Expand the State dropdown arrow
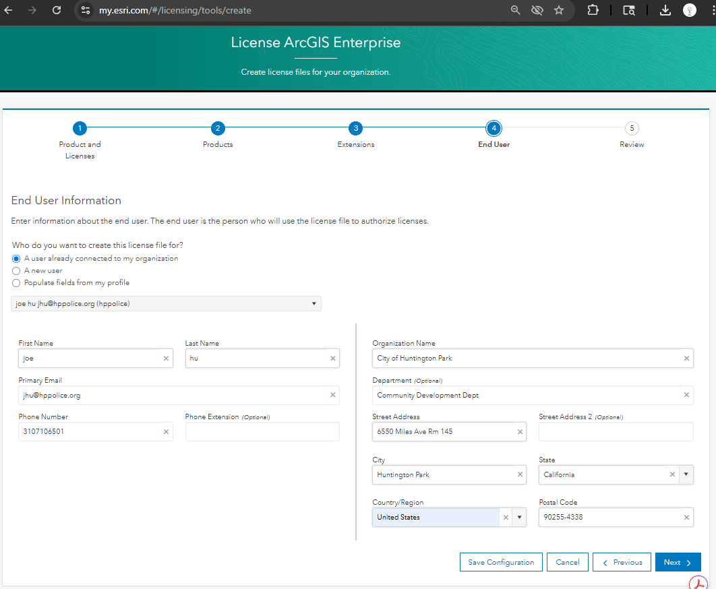The height and width of the screenshot is (589, 716). tap(686, 474)
